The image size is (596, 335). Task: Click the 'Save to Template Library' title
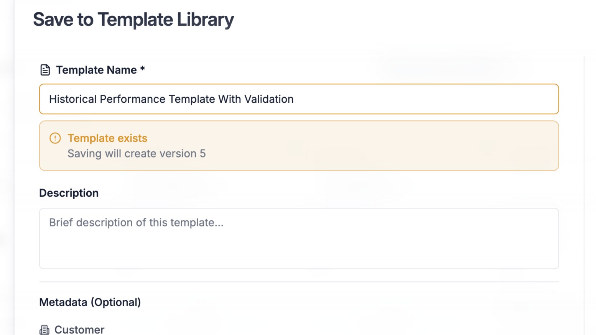pyautogui.click(x=133, y=20)
